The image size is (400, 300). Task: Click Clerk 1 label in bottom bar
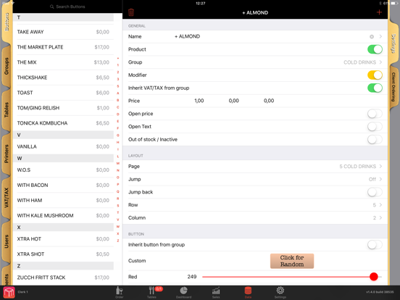(22, 292)
